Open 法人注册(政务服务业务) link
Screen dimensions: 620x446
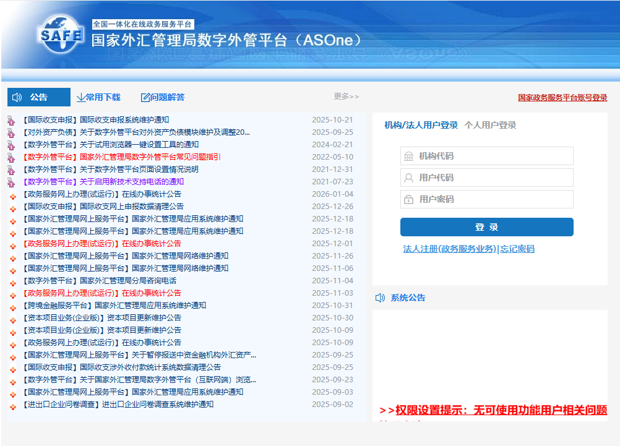(450, 249)
